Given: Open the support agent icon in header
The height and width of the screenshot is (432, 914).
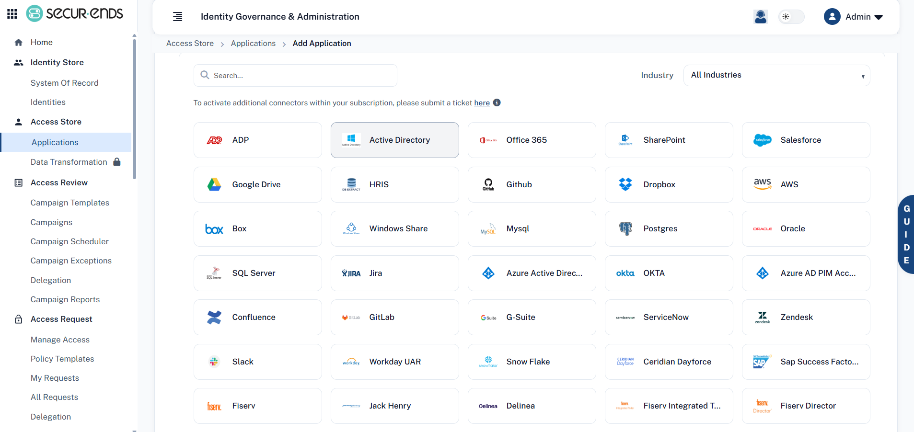Looking at the screenshot, I should pos(761,17).
